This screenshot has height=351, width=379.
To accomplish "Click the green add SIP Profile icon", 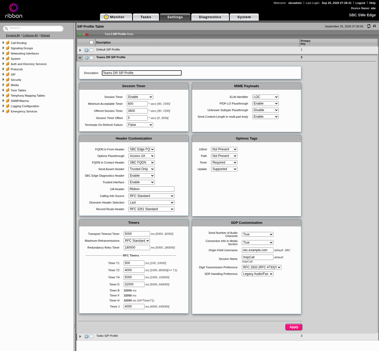I will tap(80, 34).
